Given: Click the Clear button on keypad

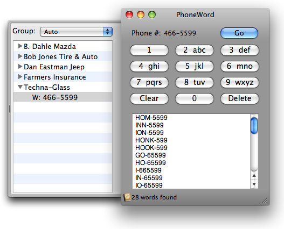Looking at the screenshot, I should click(149, 98).
